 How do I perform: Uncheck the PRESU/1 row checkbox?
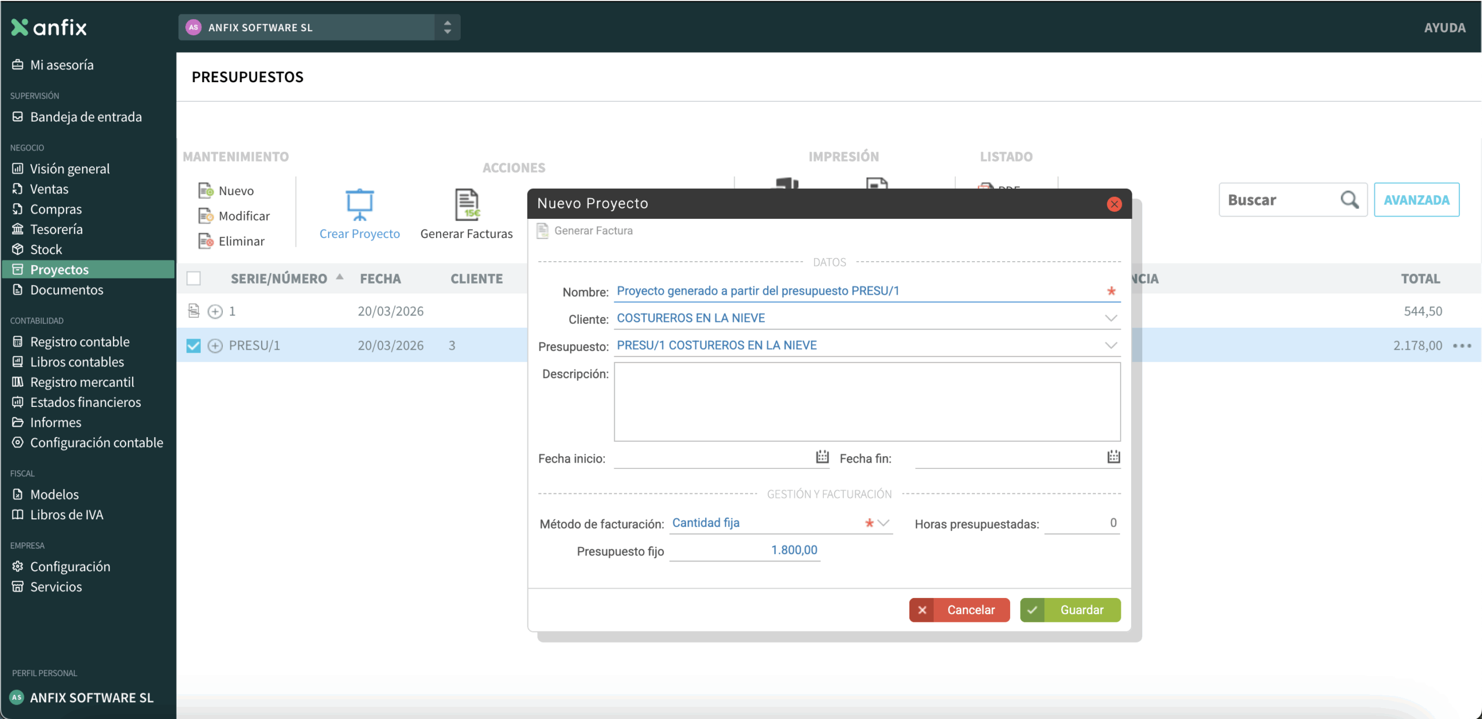point(193,346)
